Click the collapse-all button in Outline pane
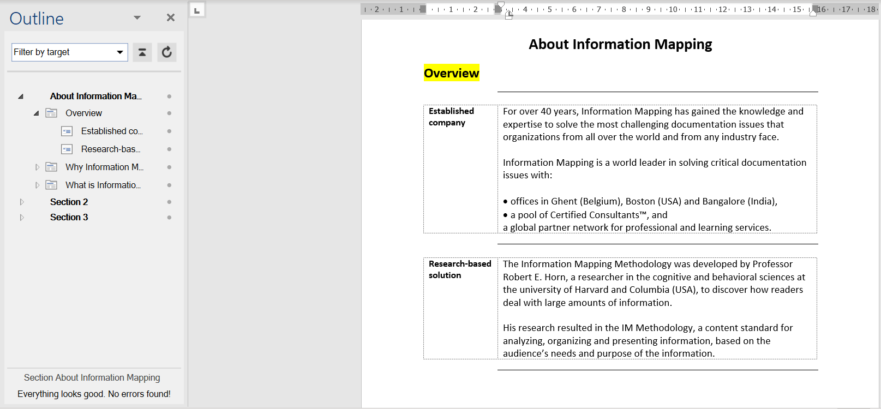This screenshot has height=409, width=881. click(142, 52)
